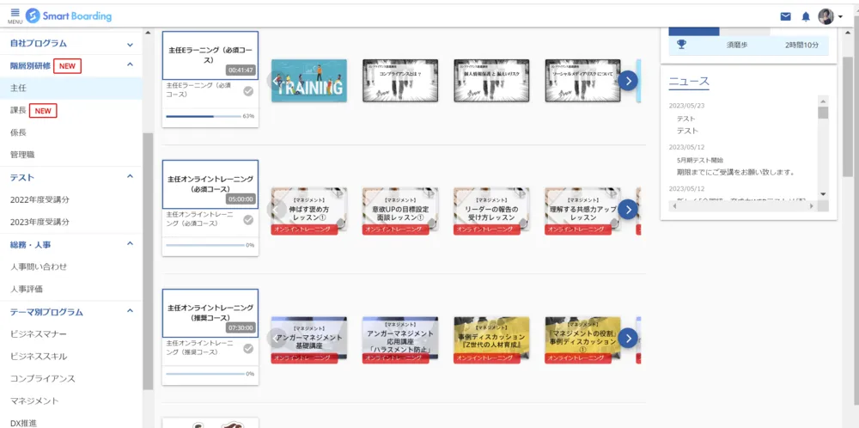859x428 pixels.
Task: Open the ニュース heading link
Action: [x=689, y=82]
